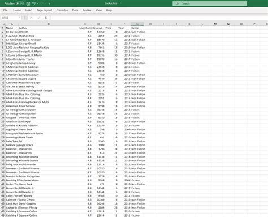Click the National Geographic Kids cell

(x=49, y=48)
